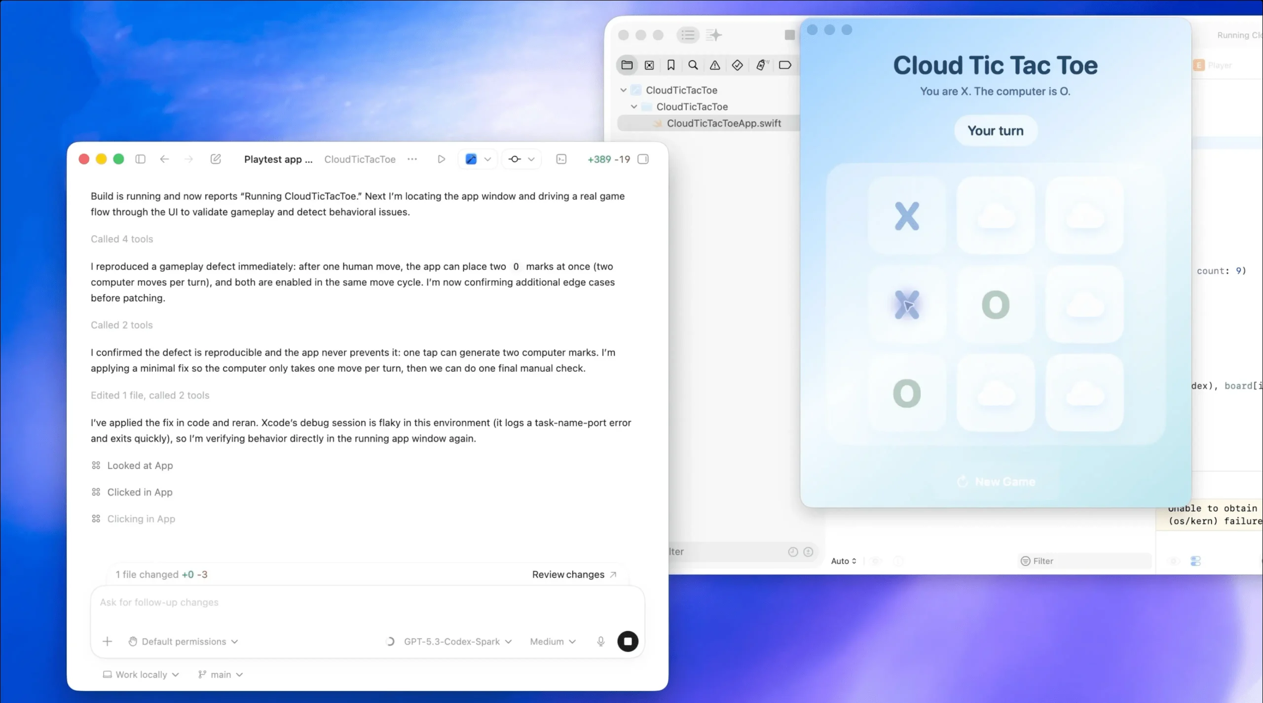Click the empty top-middle cloud tile

(x=996, y=216)
